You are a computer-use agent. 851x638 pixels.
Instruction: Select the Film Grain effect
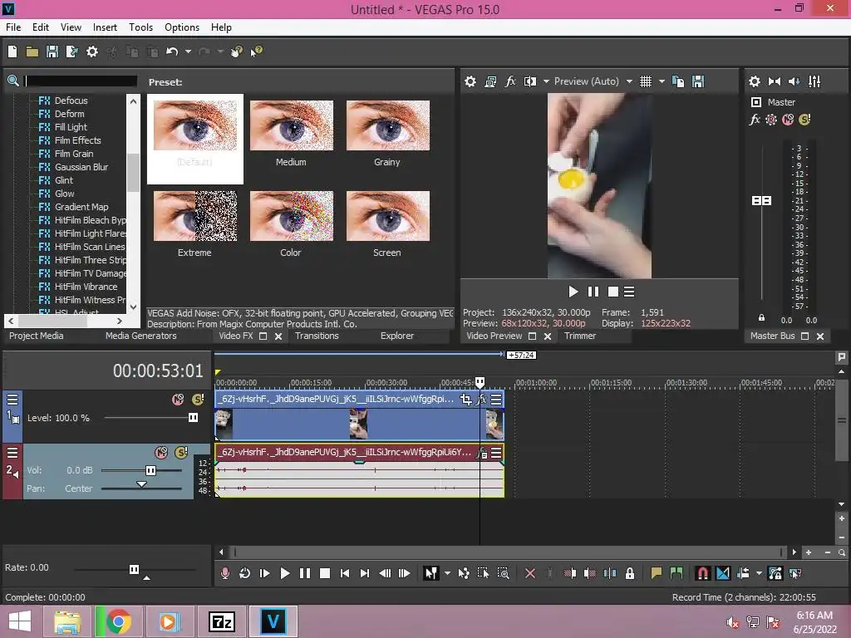(74, 154)
